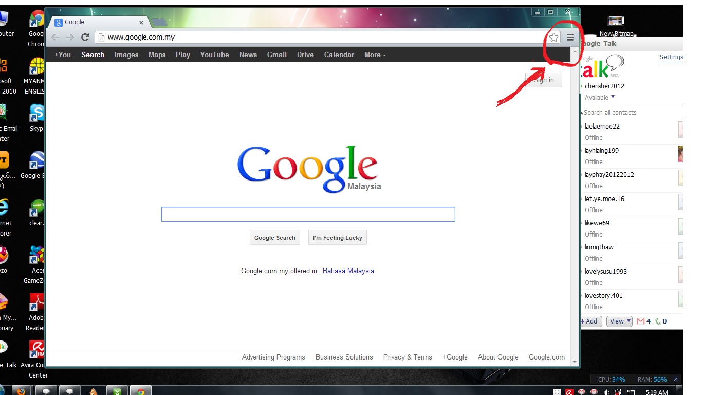Bookmark this page with the star icon

click(x=553, y=37)
